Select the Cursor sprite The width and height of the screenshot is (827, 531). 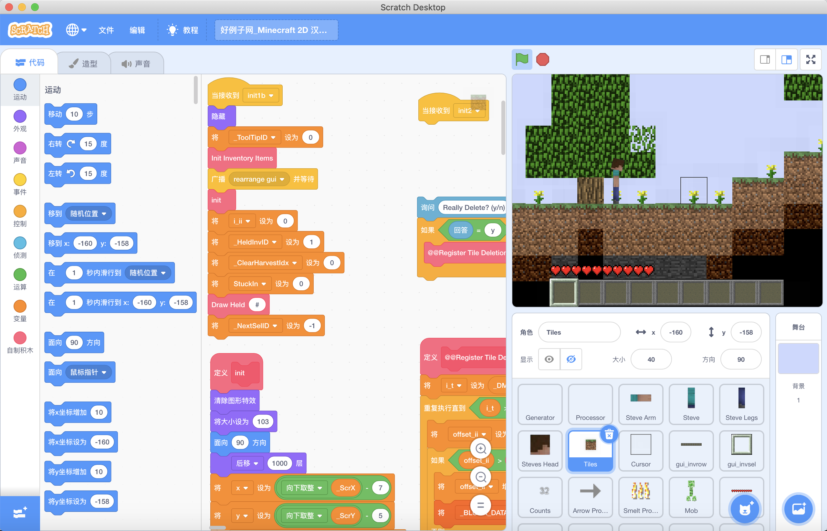pyautogui.click(x=641, y=451)
